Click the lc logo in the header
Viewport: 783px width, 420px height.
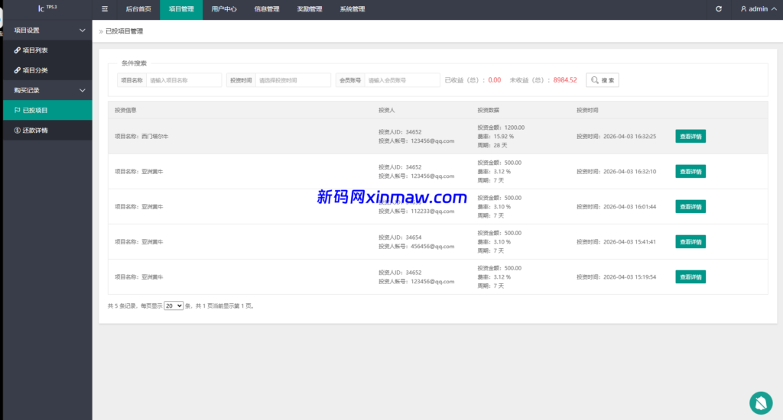click(47, 8)
